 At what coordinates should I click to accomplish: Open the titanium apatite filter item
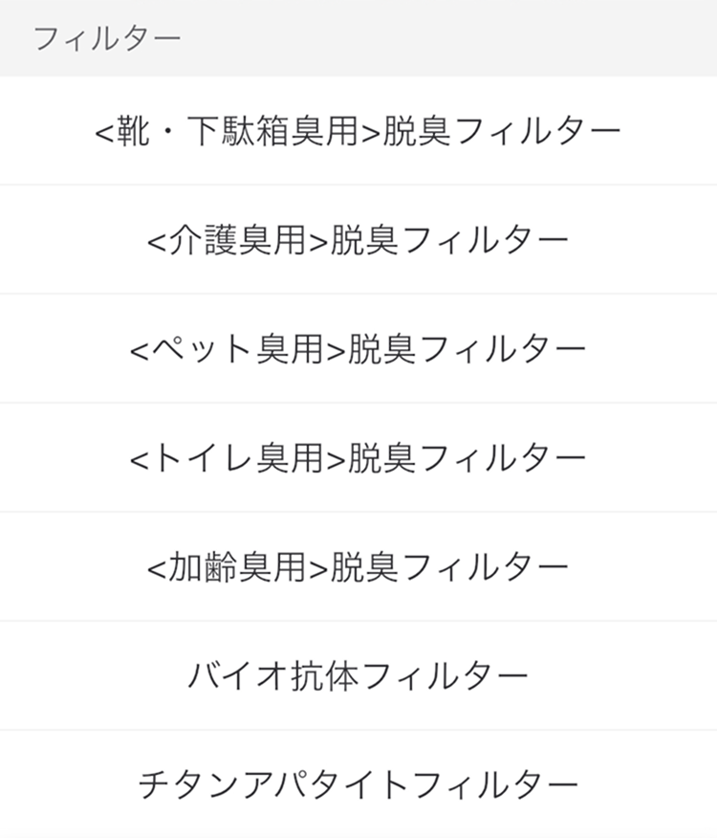[x=358, y=785]
